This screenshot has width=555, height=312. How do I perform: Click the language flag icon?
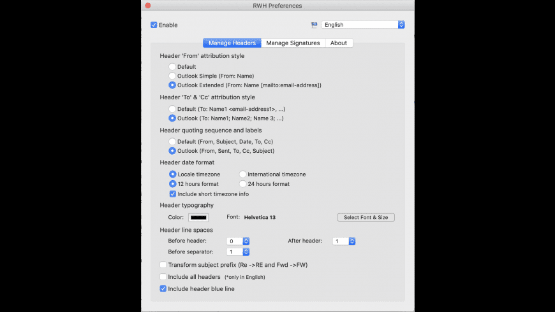pos(314,25)
